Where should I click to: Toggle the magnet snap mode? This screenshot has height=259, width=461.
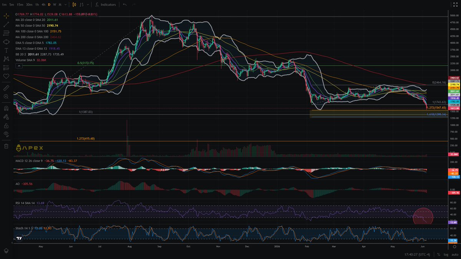(x=6, y=109)
